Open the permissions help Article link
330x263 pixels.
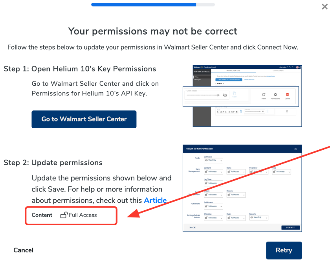click(155, 200)
